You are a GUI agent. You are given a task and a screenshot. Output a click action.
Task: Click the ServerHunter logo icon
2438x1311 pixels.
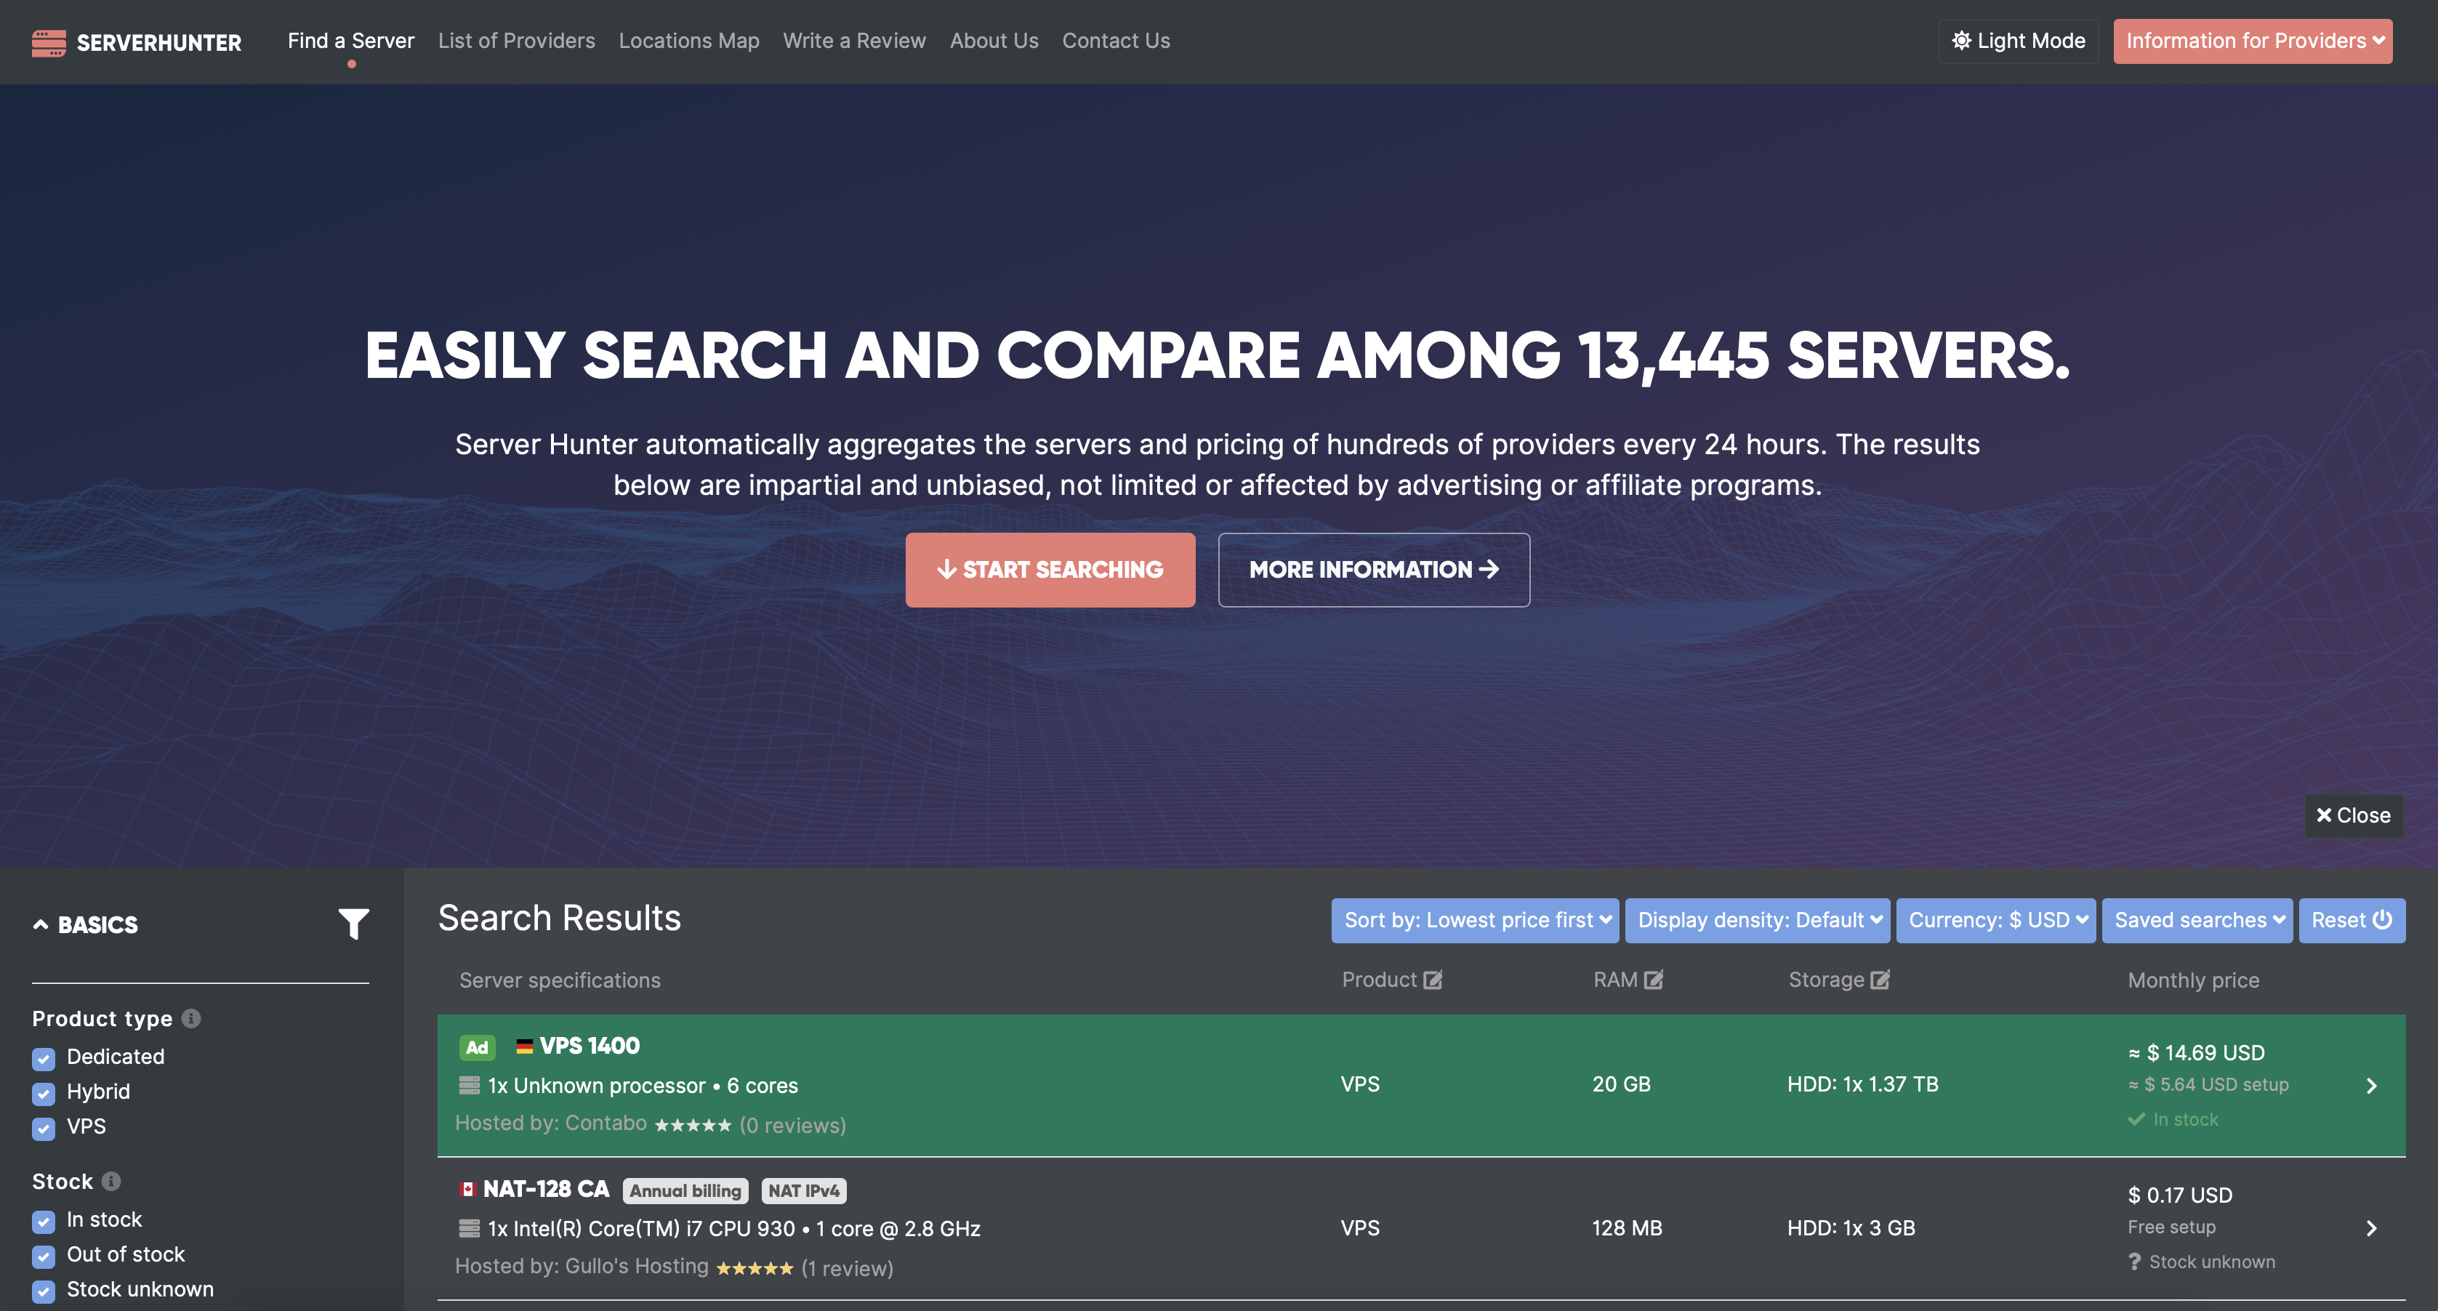[48, 43]
